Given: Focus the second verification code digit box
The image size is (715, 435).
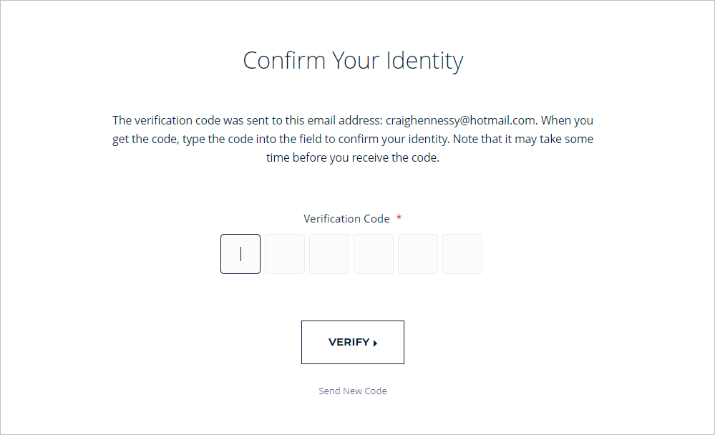Looking at the screenshot, I should (x=285, y=254).
